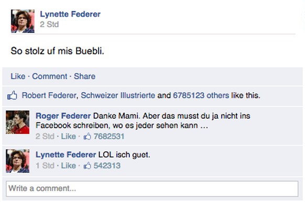
Task: Open Lynette Federer profile from post header
Action: (70, 14)
